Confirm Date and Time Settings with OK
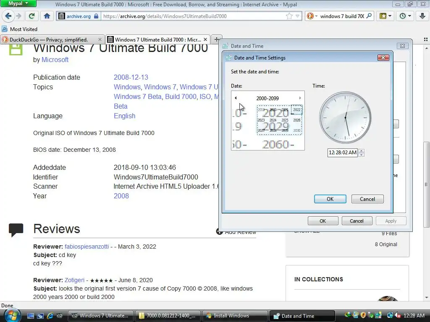The height and width of the screenshot is (322, 430). 330,199
